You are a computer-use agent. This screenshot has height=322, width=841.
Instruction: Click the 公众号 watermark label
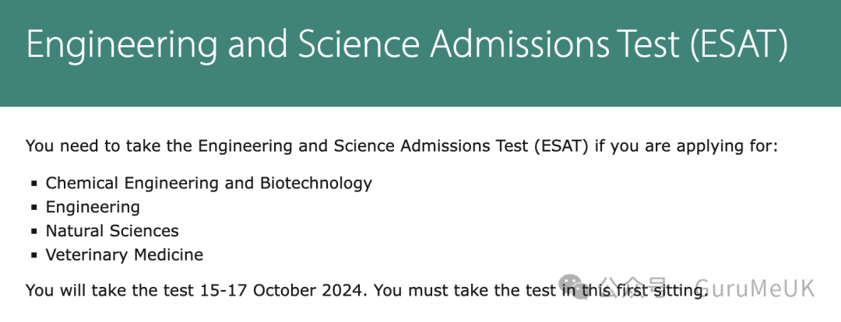[633, 288]
